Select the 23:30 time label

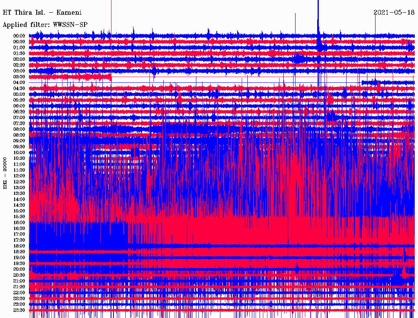point(19,310)
